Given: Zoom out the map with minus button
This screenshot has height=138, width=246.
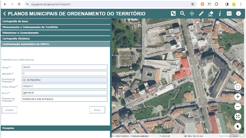Looking at the screenshot, I should 238,107.
